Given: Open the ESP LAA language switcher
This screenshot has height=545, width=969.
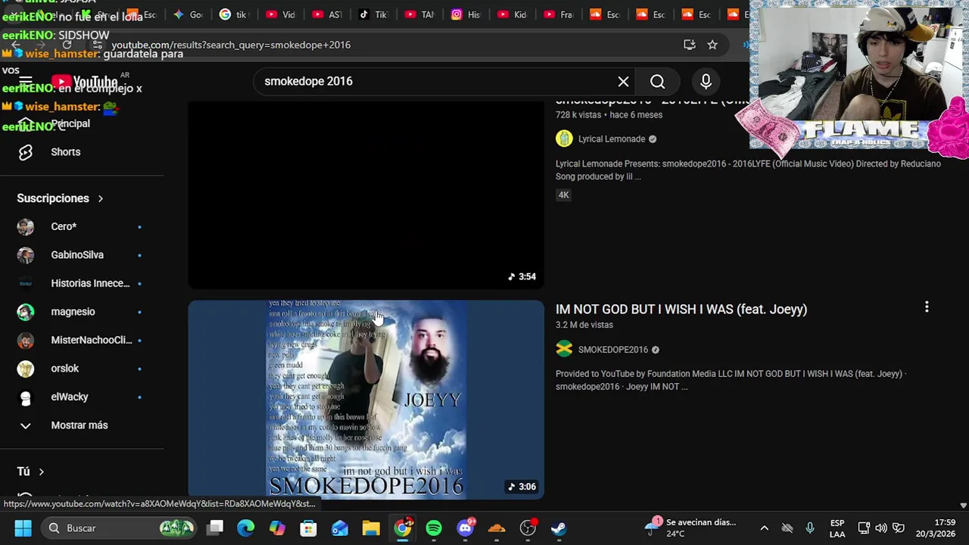Looking at the screenshot, I should tap(837, 528).
